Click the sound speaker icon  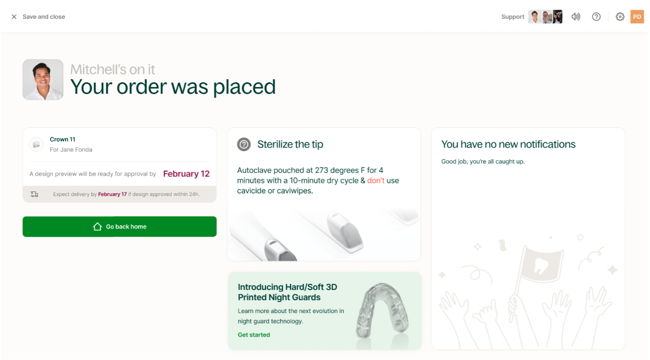(576, 17)
